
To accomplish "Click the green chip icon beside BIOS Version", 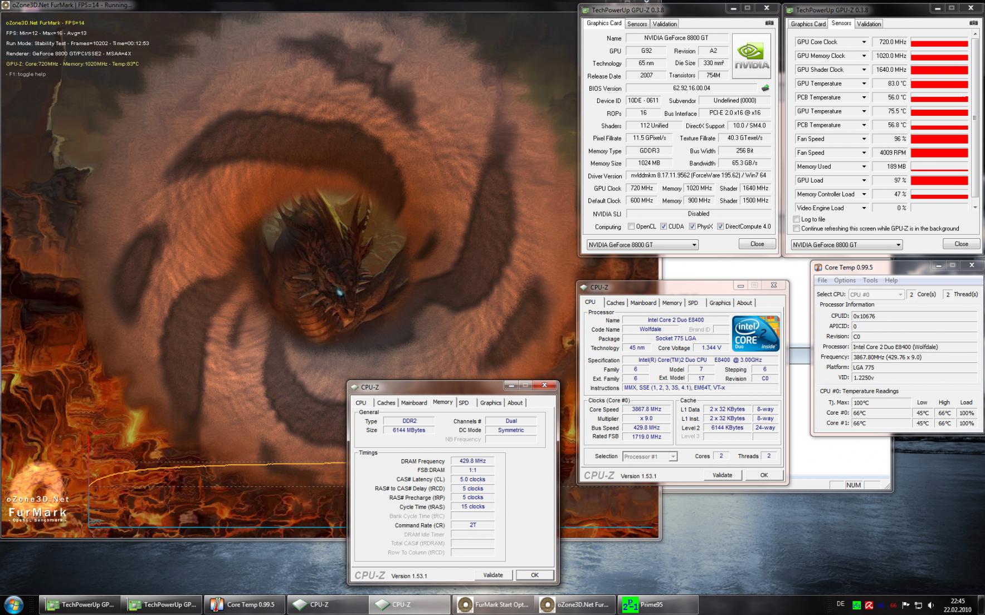I will (765, 88).
